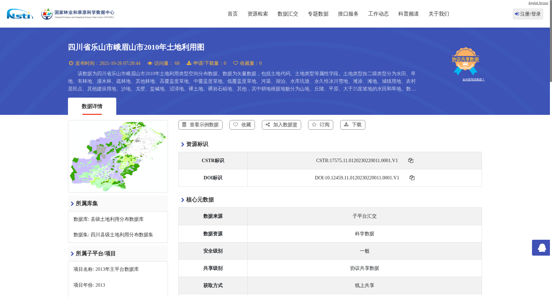Click the 一般 security level cell
This screenshot has width=552, height=297.
[x=365, y=251]
